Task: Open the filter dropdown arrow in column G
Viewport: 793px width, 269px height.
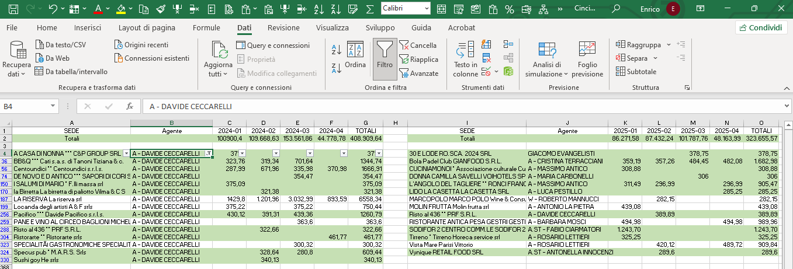Action: point(379,153)
